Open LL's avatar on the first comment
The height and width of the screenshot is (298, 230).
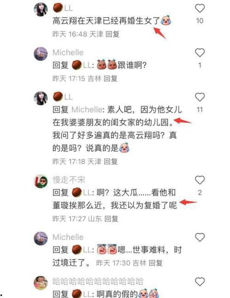(41, 10)
